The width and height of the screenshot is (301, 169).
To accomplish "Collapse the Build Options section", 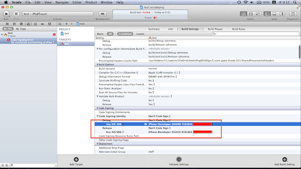I will click(97, 65).
